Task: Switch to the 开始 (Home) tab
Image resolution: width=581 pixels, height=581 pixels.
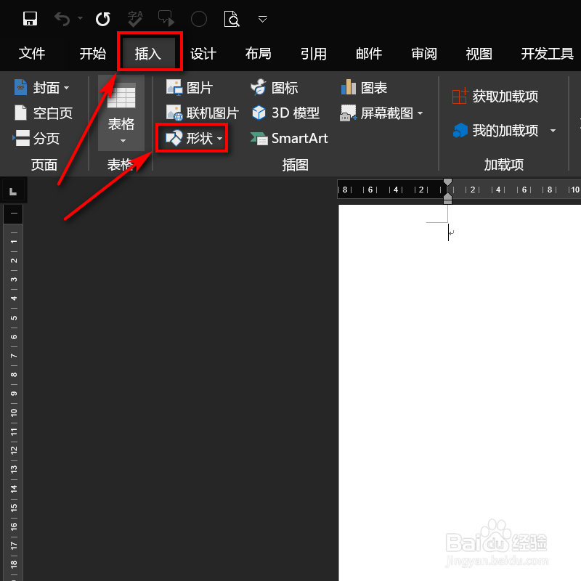Action: click(x=93, y=53)
